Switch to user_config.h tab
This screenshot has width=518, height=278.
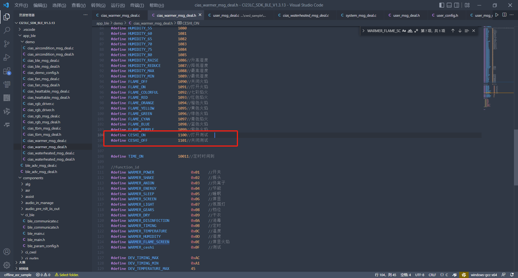pos(447,15)
